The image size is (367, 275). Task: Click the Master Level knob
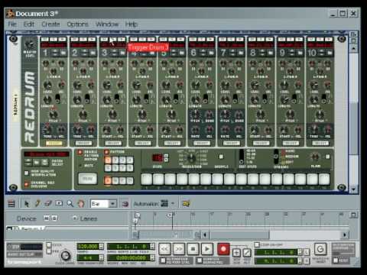30,44
